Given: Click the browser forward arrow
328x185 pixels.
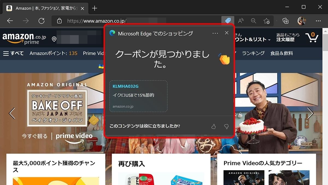Looking at the screenshot, I should tap(26, 21).
